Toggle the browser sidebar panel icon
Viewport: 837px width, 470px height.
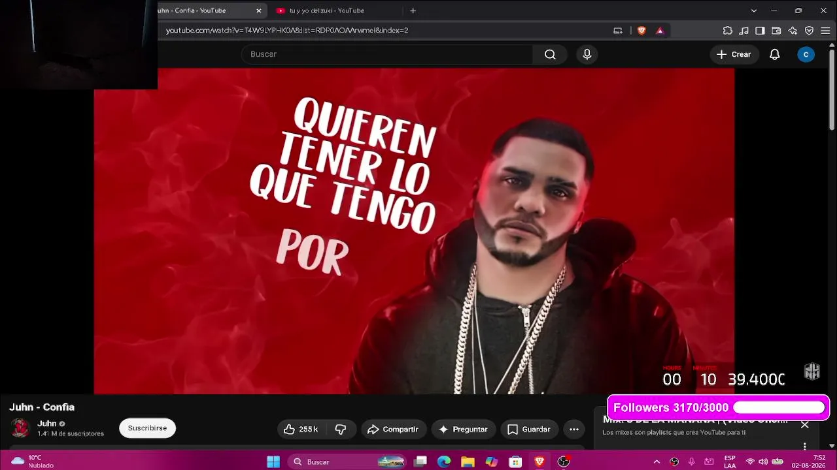pos(760,30)
